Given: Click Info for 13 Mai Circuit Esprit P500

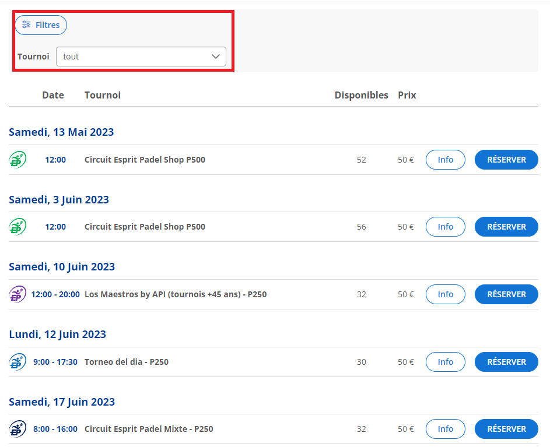Looking at the screenshot, I should click(445, 160).
